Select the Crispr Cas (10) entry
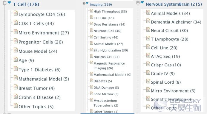This screenshot has width=207, height=114. tap(166, 65)
